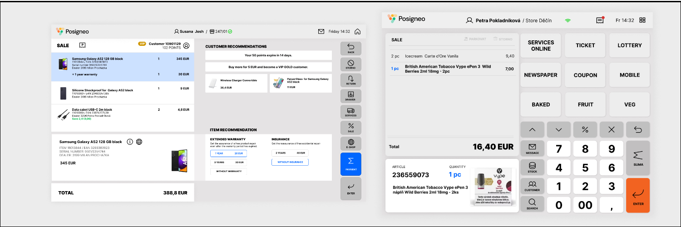Image resolution: width=681 pixels, height=227 pixels.
Task: Open E-SHOP globe button in sidebar
Action: coord(350,143)
